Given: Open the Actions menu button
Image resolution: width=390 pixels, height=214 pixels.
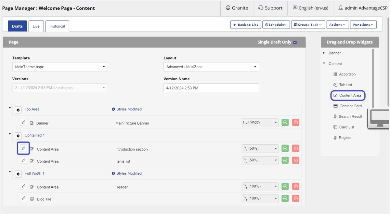Looking at the screenshot, I should click(338, 25).
